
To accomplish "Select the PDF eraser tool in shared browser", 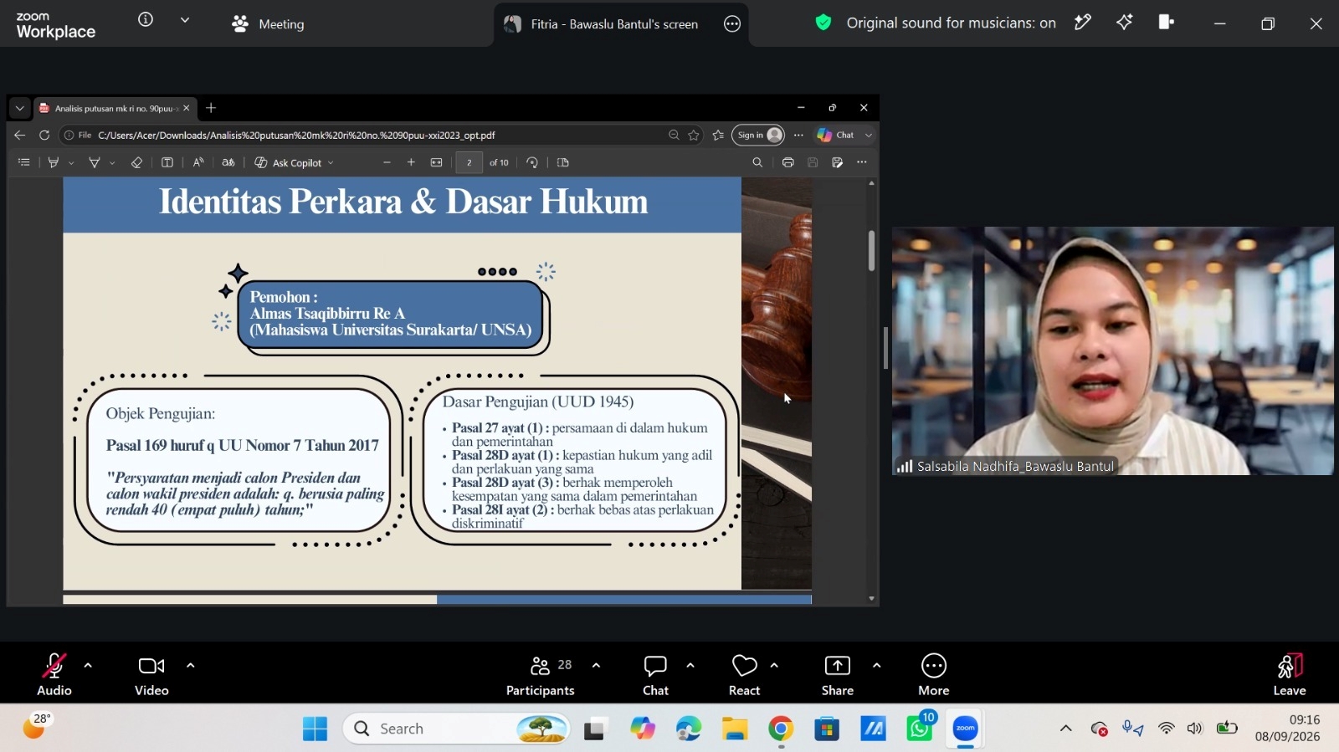I will point(136,162).
